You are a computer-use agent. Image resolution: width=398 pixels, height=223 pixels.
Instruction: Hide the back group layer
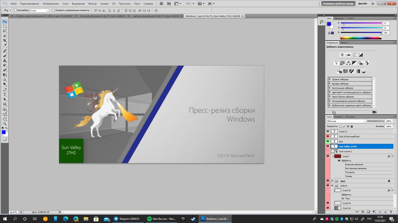(x=328, y=181)
